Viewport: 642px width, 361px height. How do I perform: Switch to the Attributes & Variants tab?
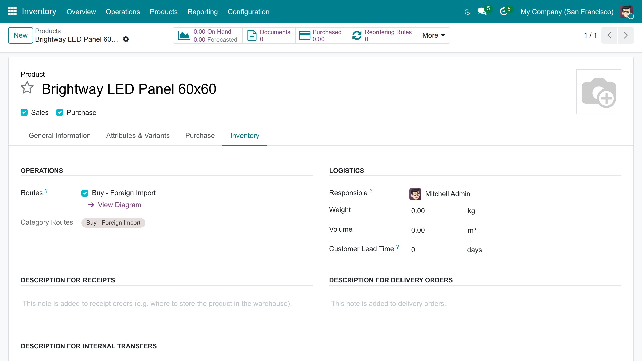138,136
